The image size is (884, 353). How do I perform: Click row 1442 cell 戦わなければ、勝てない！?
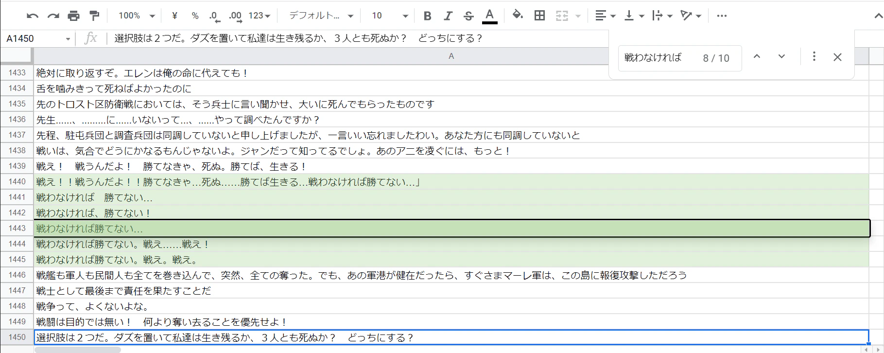pos(451,213)
